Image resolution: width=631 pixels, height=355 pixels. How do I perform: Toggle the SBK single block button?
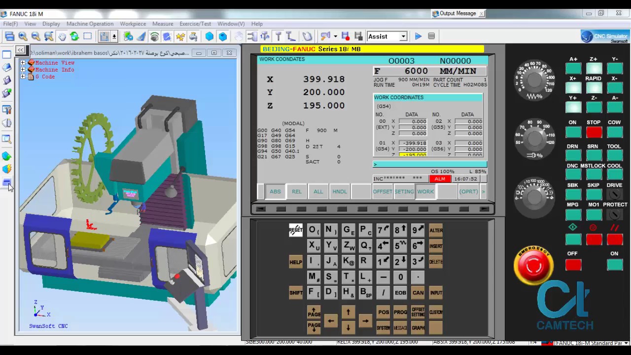(x=573, y=195)
